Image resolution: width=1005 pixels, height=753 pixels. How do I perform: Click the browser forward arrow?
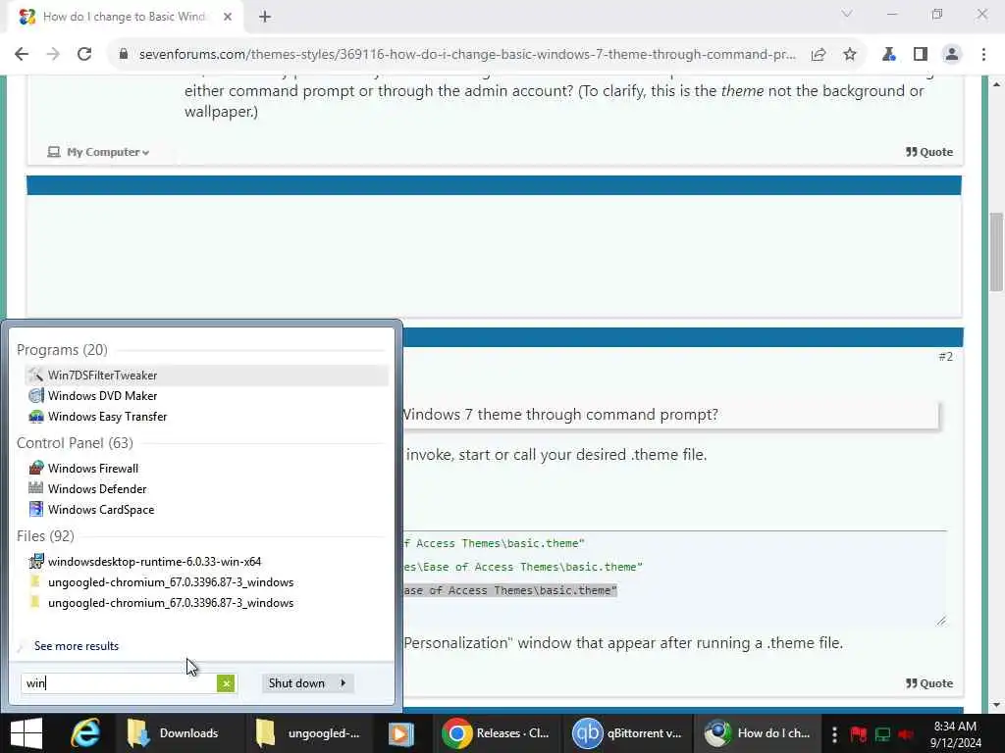tap(53, 55)
